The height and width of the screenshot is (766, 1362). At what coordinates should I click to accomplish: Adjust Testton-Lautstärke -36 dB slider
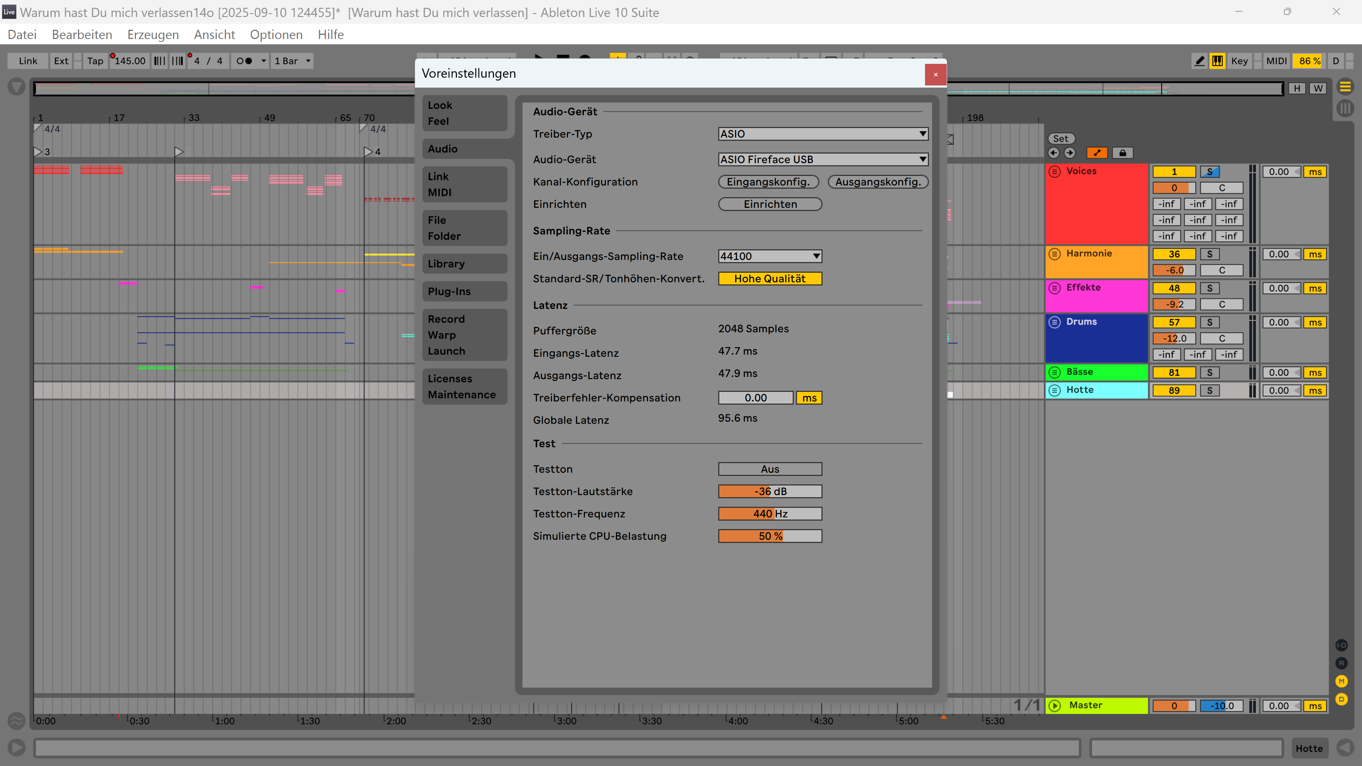(x=770, y=492)
